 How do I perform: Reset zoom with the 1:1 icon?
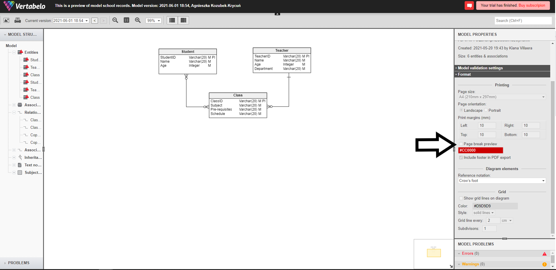click(126, 20)
